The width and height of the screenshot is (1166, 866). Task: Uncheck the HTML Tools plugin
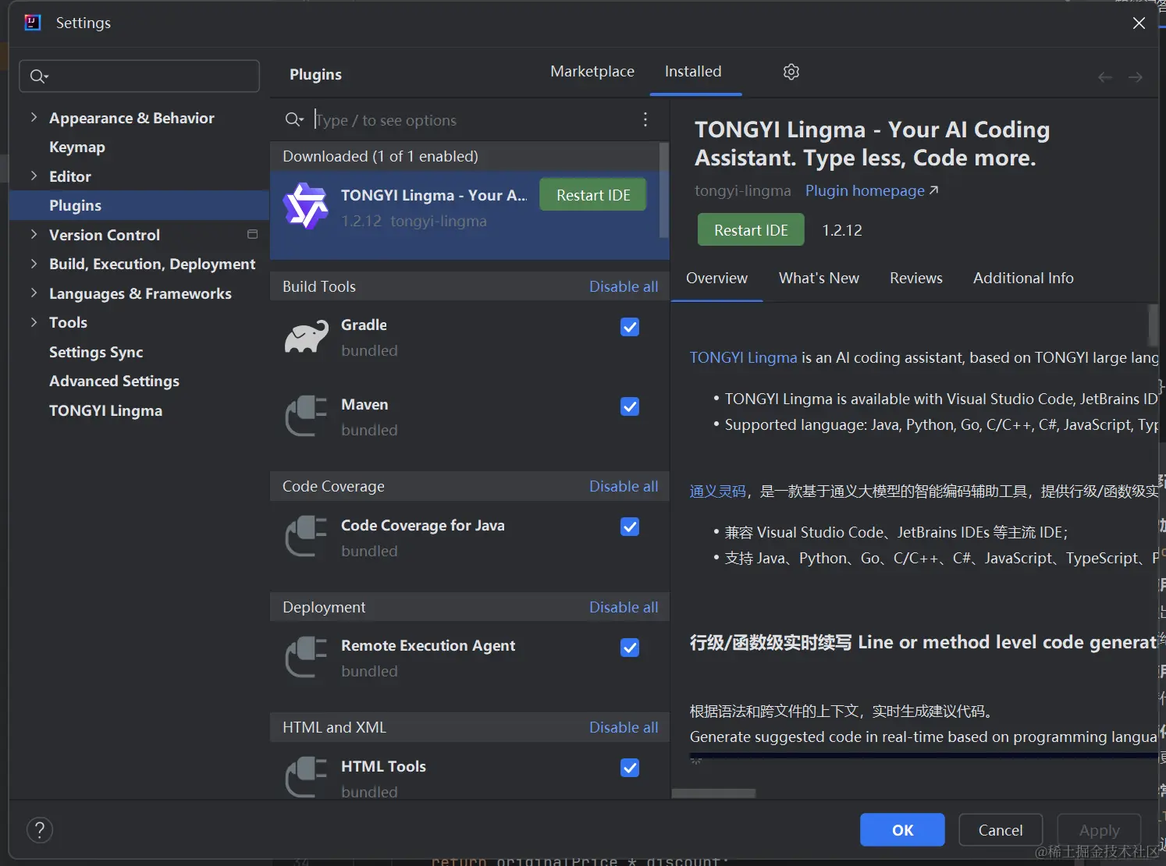(630, 768)
